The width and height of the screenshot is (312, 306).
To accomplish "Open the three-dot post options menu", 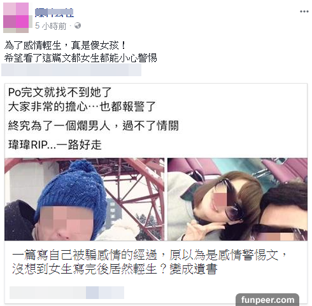I will (304, 11).
